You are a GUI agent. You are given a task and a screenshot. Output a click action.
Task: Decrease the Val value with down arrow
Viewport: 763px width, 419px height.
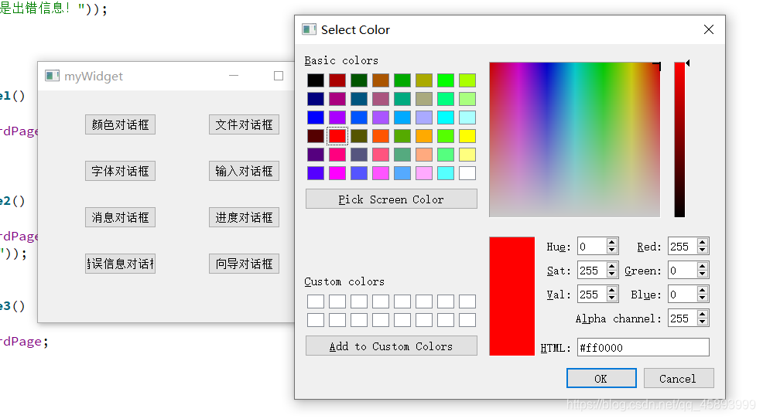tap(612, 299)
